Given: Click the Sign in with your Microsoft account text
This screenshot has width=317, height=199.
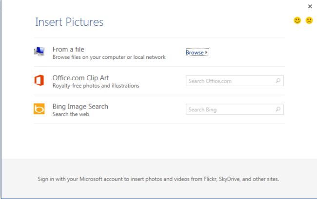Looking at the screenshot, I should (158, 179).
